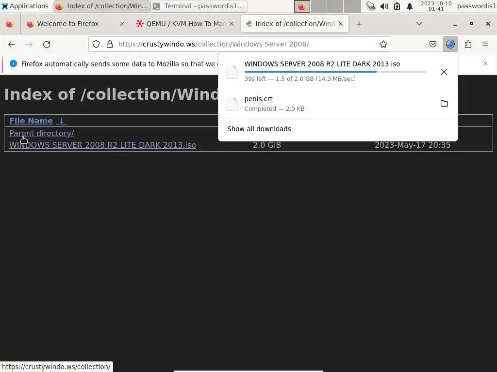Reload the current page

(x=47, y=44)
